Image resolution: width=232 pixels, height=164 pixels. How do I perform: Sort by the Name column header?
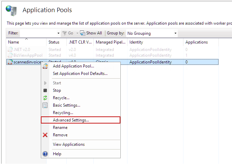click(13, 42)
